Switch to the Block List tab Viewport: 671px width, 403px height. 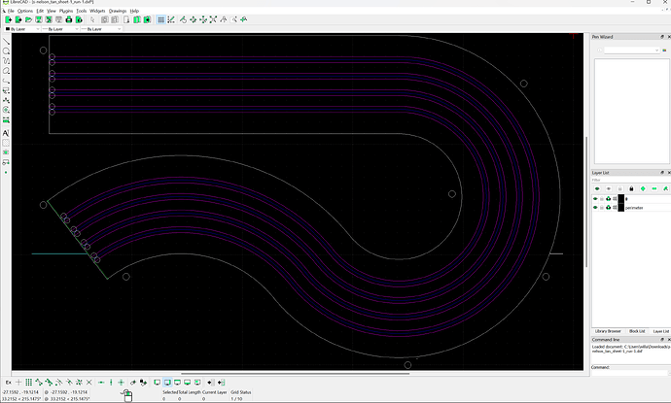click(637, 331)
